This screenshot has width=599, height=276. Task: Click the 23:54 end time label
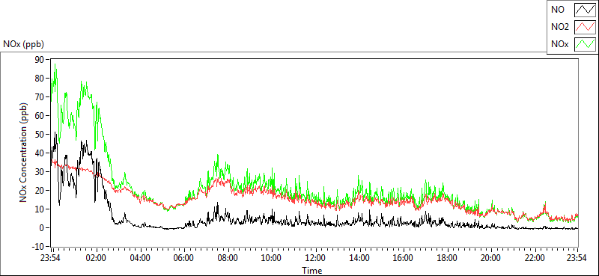coord(577,258)
